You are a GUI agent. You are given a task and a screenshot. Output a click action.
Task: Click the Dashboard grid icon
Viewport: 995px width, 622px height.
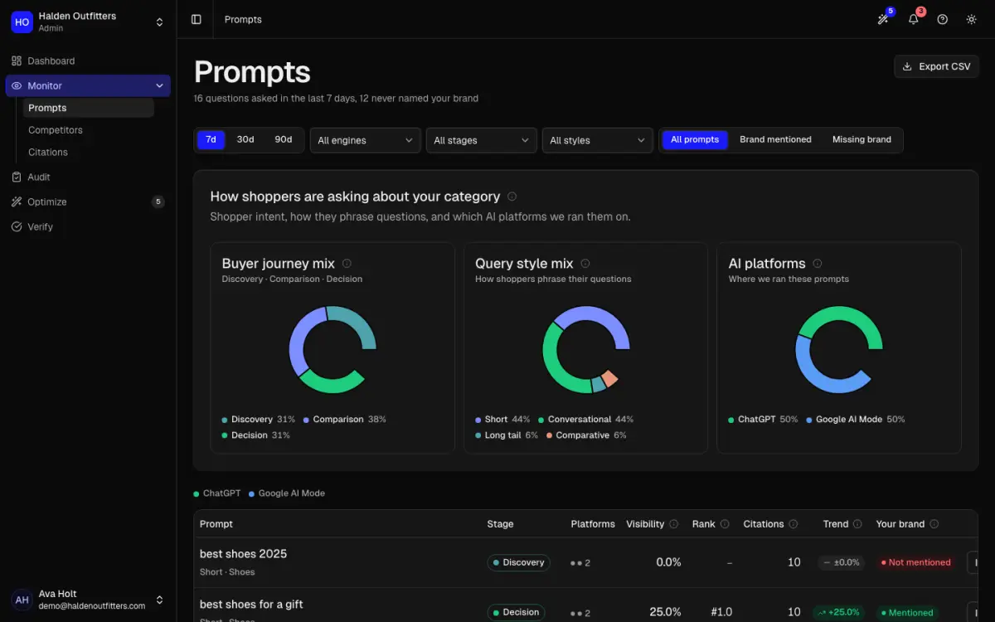click(17, 61)
